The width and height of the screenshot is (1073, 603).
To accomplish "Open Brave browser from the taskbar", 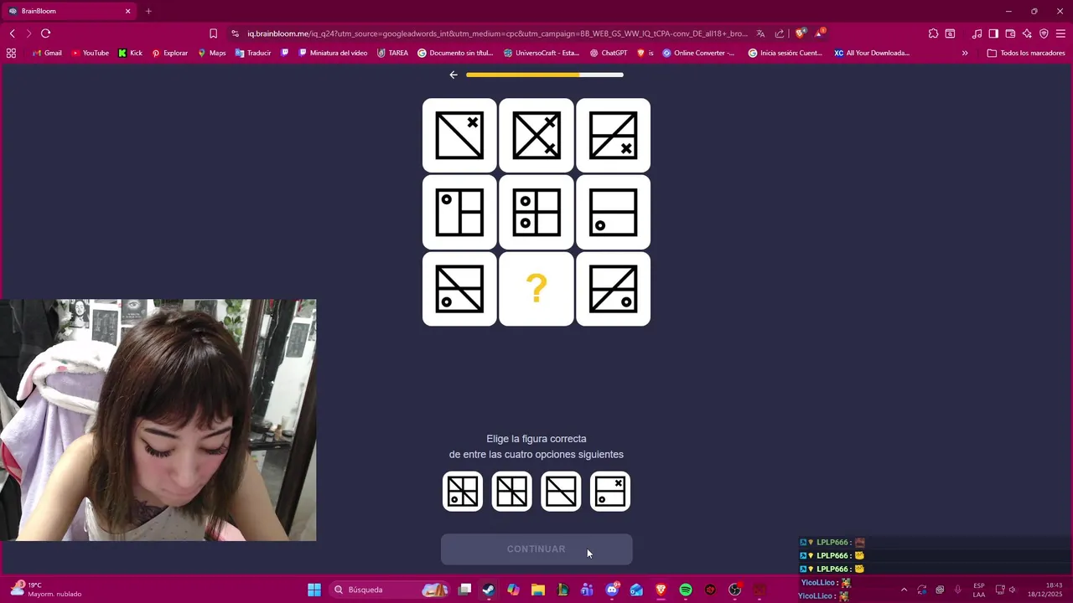I will [x=661, y=590].
